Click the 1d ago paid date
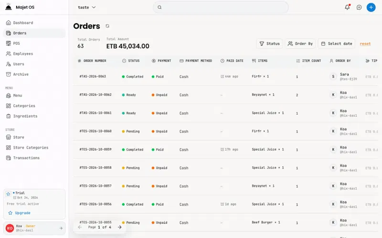 point(228,204)
